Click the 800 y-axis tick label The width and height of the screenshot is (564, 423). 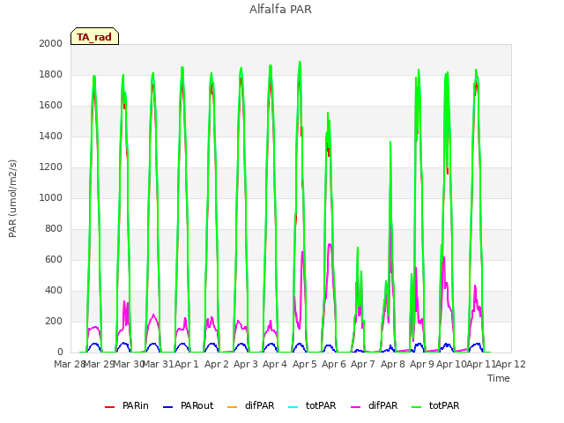(54, 229)
